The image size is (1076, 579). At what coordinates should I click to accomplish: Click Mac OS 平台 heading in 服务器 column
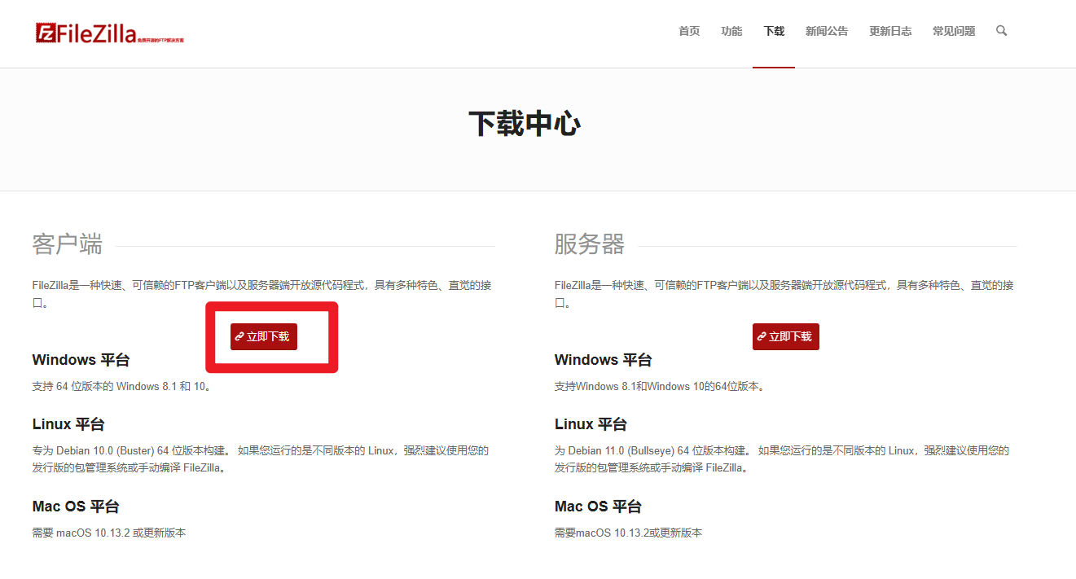(x=598, y=507)
